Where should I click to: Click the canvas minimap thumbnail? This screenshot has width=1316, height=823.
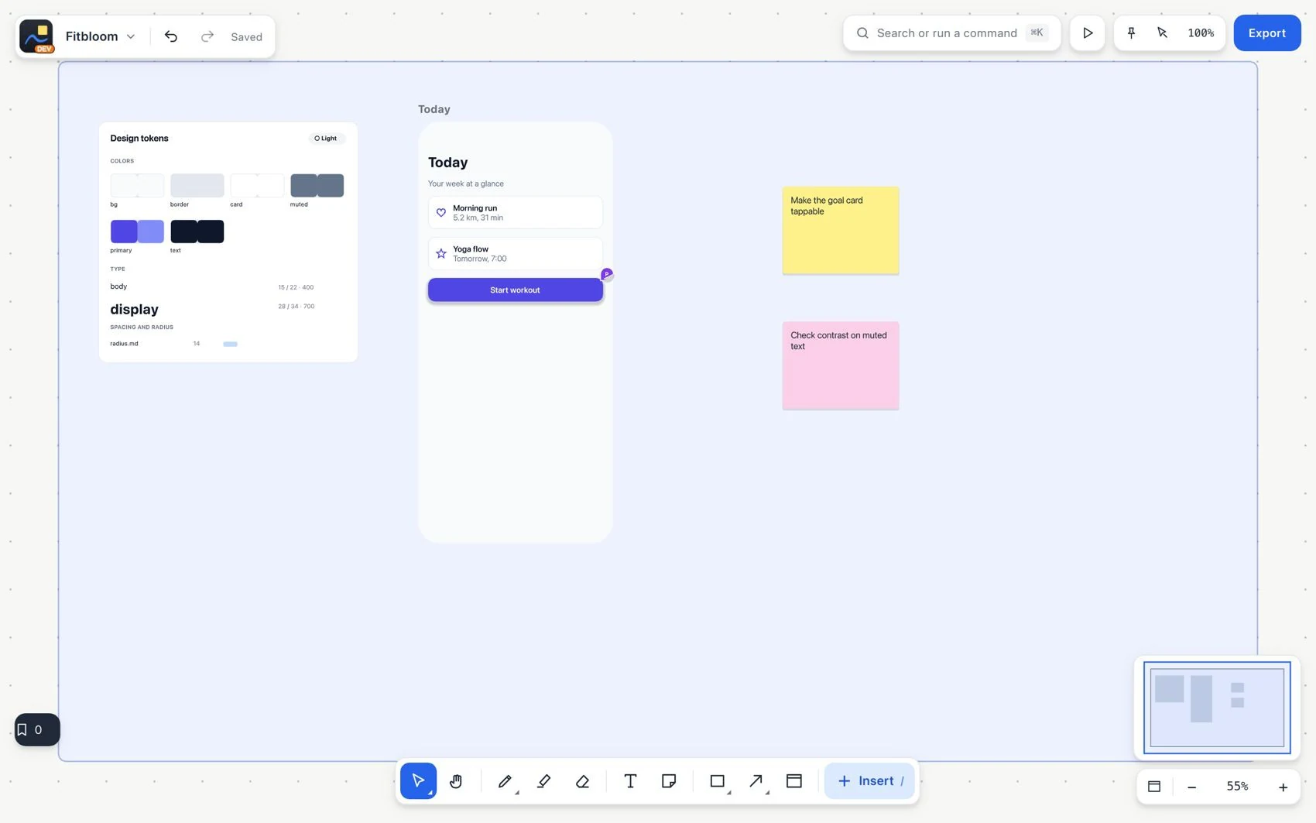[1217, 708]
